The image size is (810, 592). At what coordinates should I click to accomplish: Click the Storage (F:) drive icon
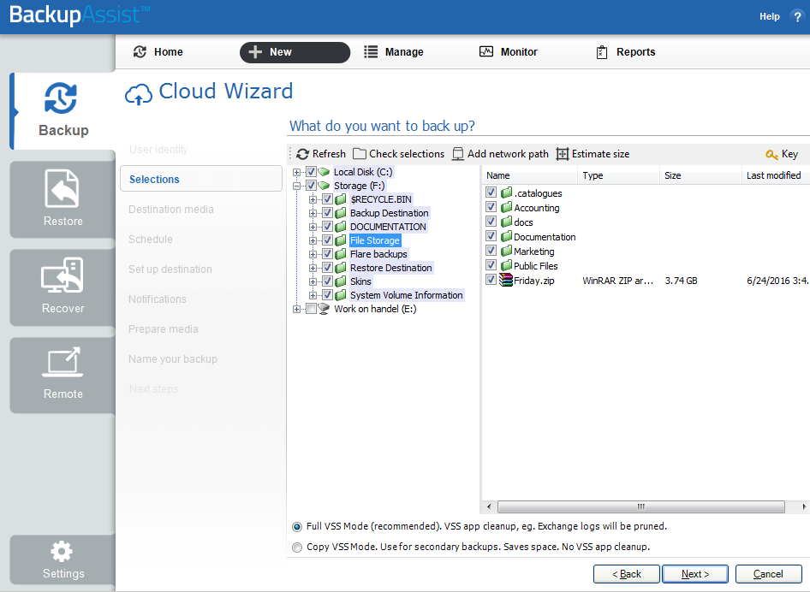[x=324, y=186]
